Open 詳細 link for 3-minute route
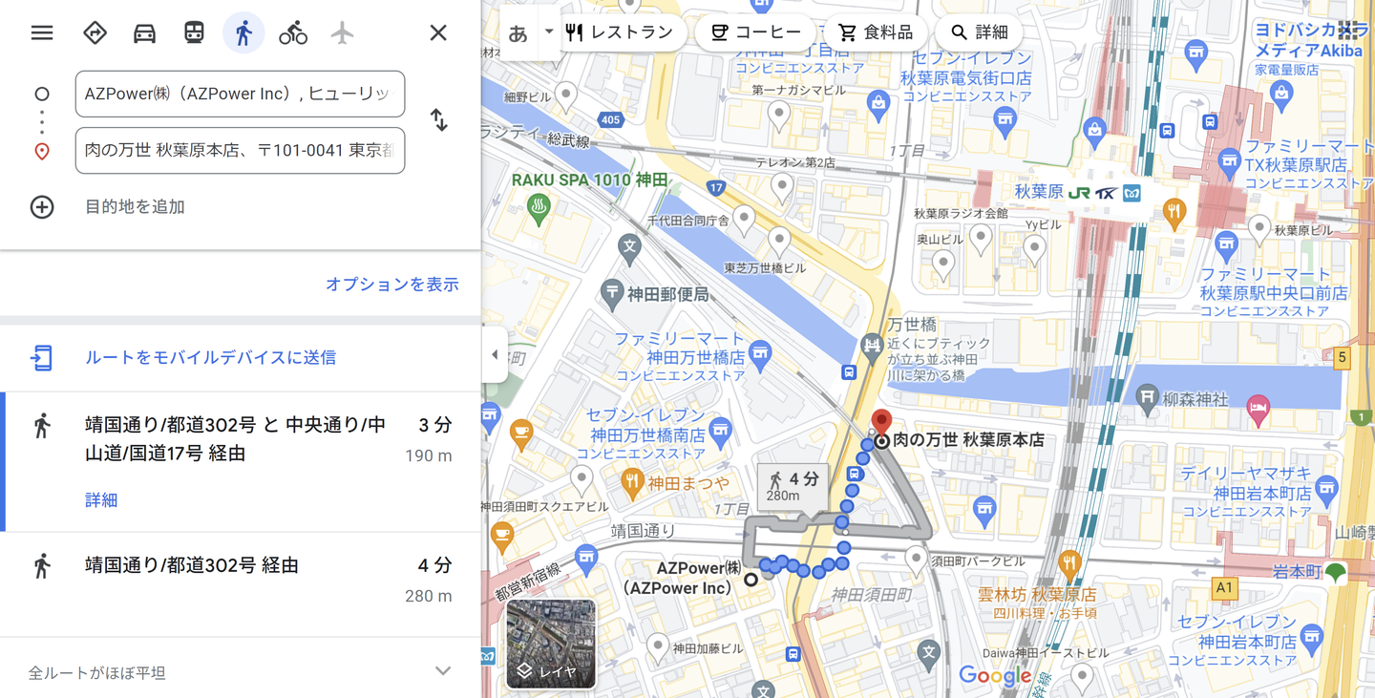This screenshot has width=1375, height=698. click(x=101, y=500)
